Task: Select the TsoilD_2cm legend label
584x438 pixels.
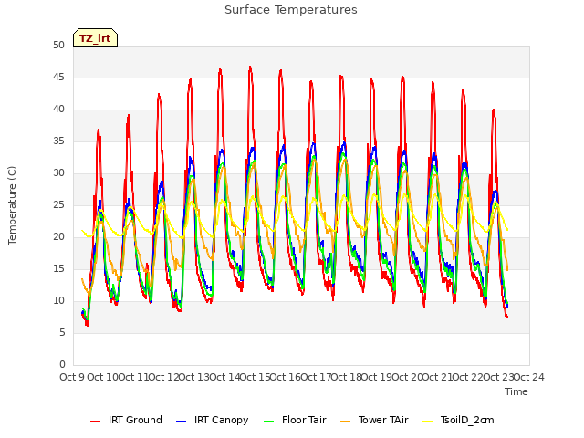Action: coord(467,421)
